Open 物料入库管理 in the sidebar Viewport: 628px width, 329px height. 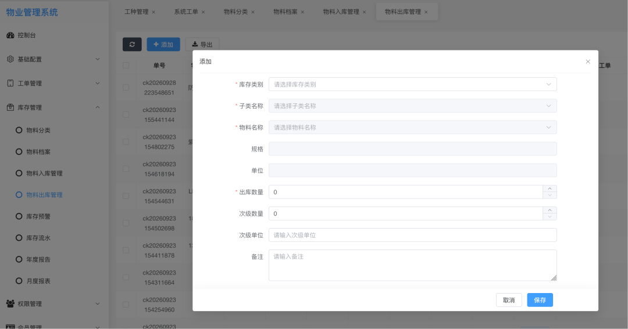[x=44, y=173]
